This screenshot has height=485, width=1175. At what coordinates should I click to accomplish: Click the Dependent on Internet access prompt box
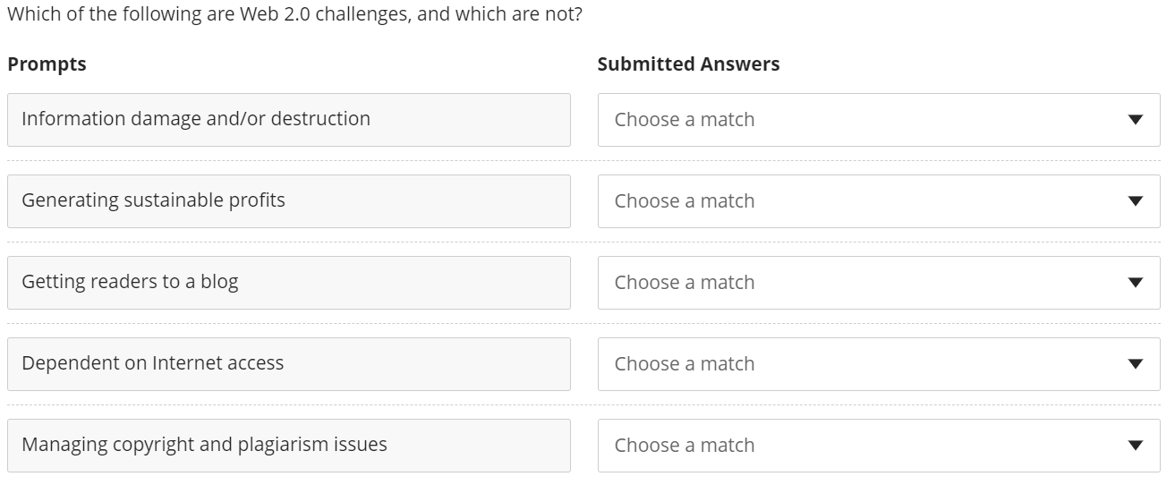[x=288, y=364]
